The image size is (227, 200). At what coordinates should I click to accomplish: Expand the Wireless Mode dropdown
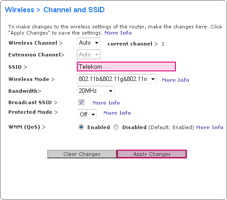click(117, 79)
